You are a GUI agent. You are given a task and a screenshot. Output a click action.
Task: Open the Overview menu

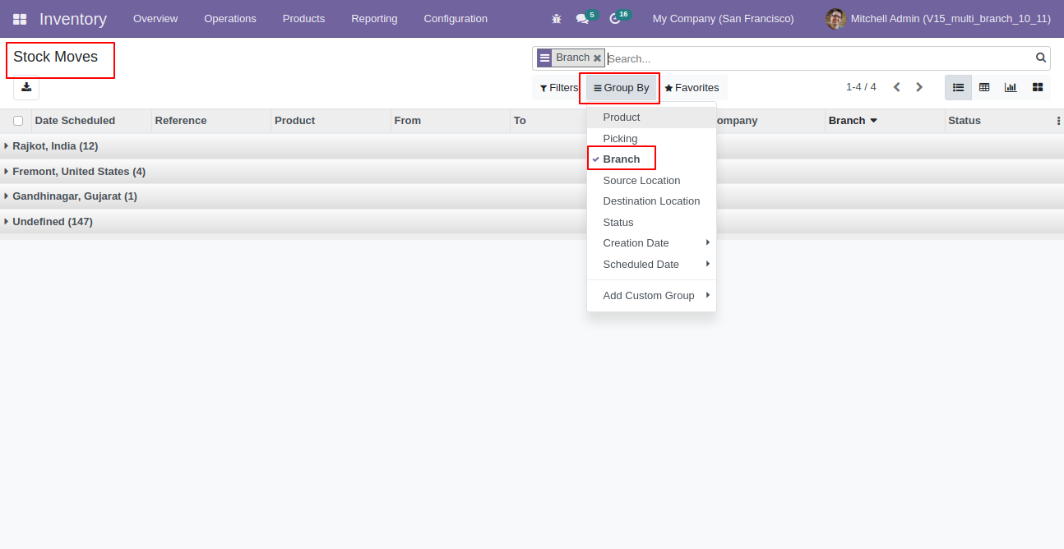[x=155, y=19]
